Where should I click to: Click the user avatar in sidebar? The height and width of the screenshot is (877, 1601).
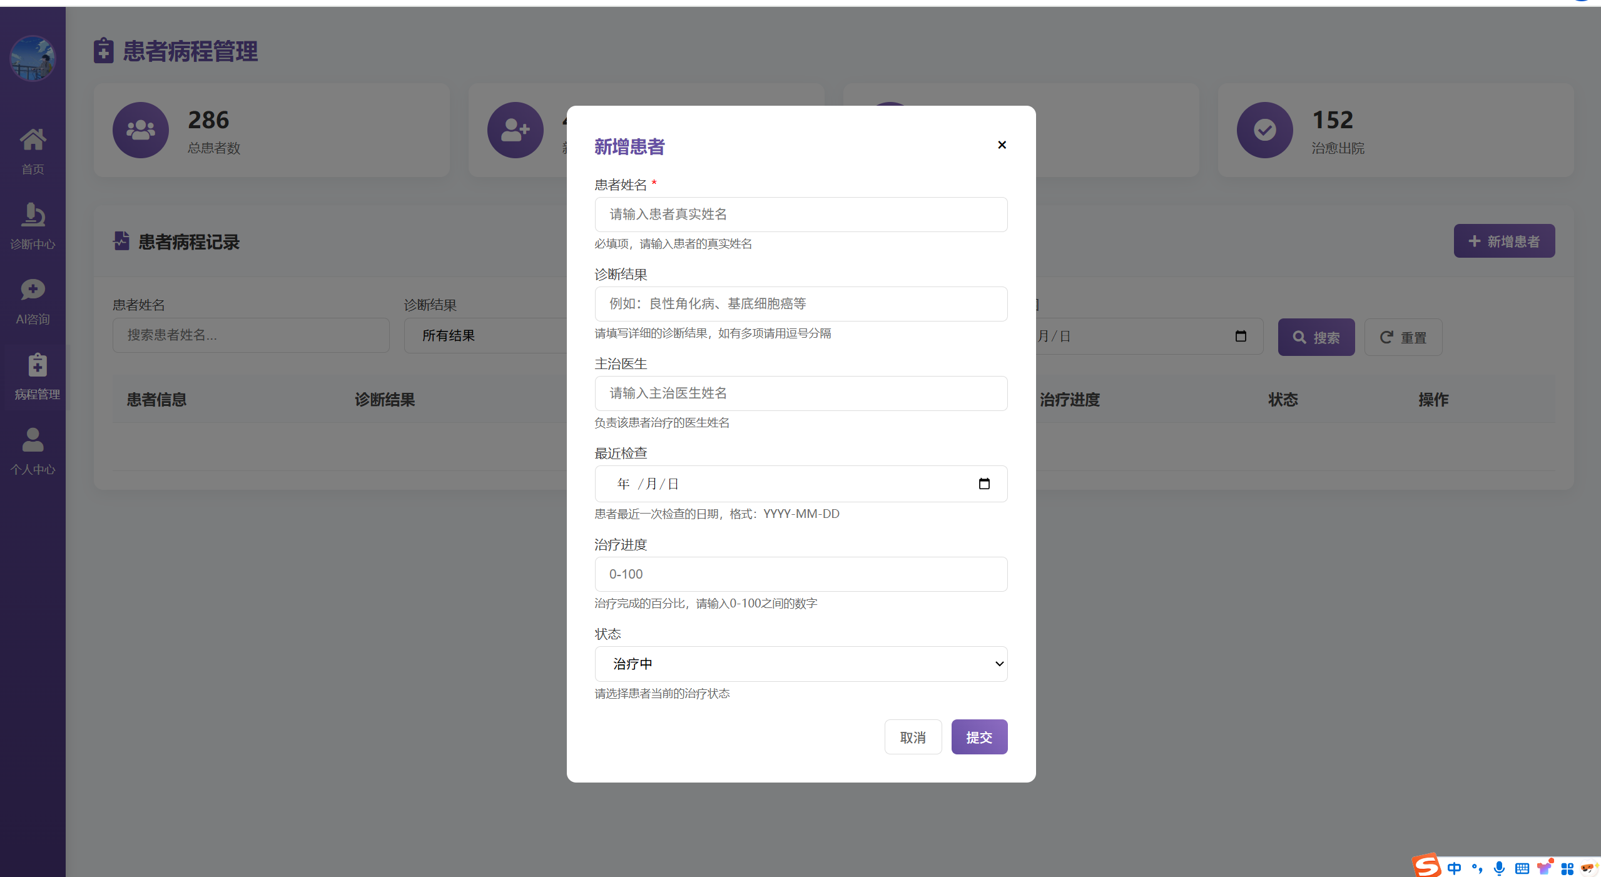[x=33, y=58]
